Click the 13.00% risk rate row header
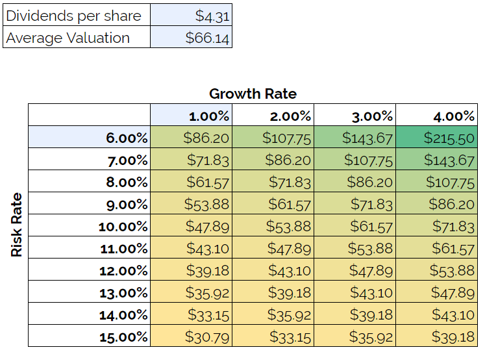The height and width of the screenshot is (354, 485). [x=89, y=292]
